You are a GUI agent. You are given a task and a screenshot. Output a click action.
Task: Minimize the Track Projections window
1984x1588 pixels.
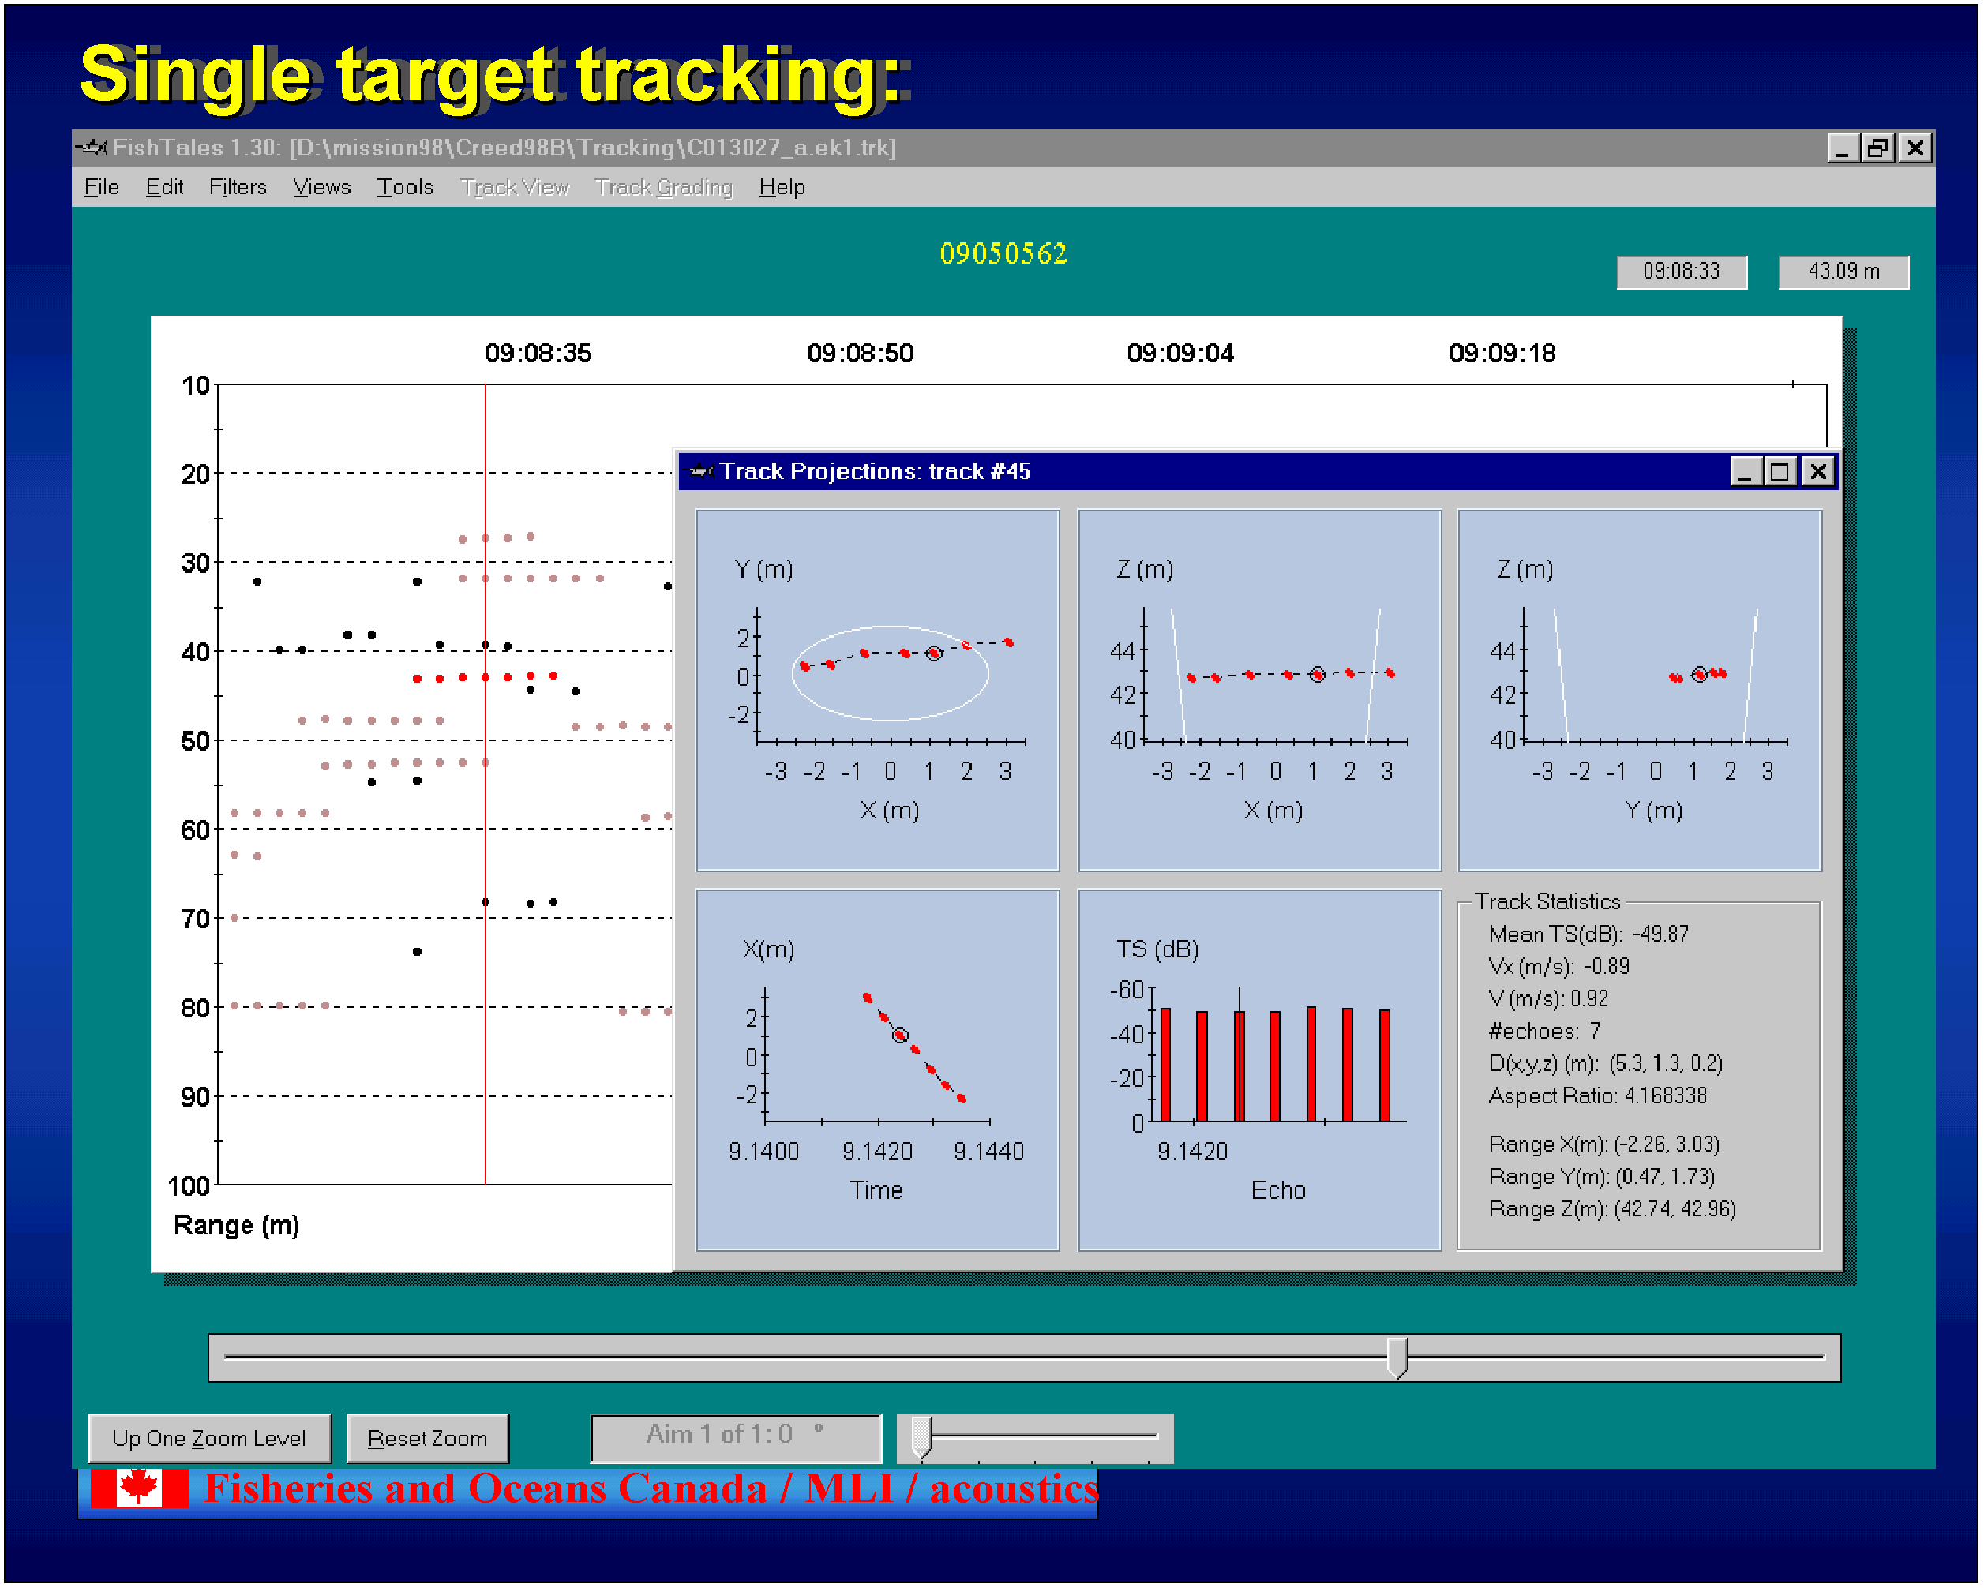click(1745, 472)
